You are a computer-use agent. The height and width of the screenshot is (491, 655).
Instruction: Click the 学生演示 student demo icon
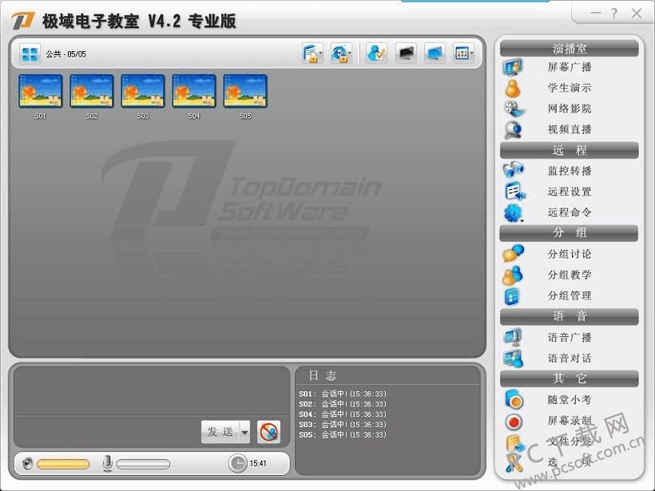click(513, 88)
